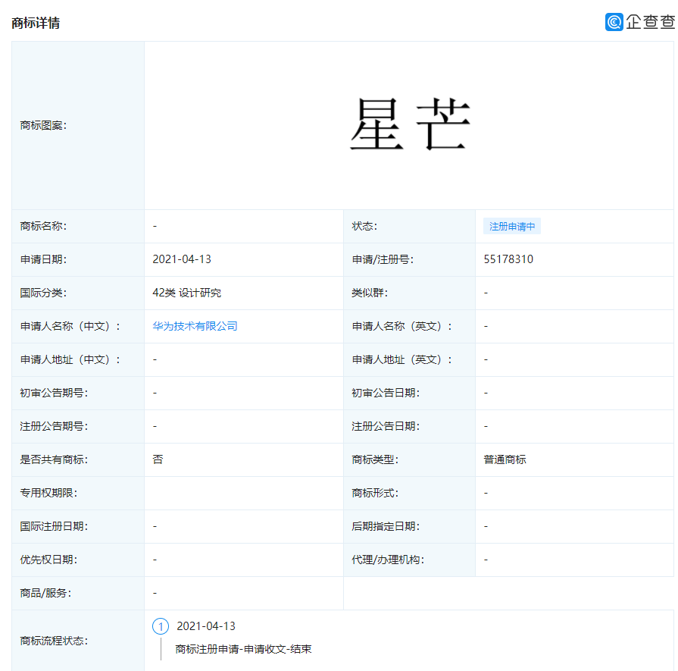Click the 国际分类 field label
Screen dimensions: 678x671
(x=43, y=293)
